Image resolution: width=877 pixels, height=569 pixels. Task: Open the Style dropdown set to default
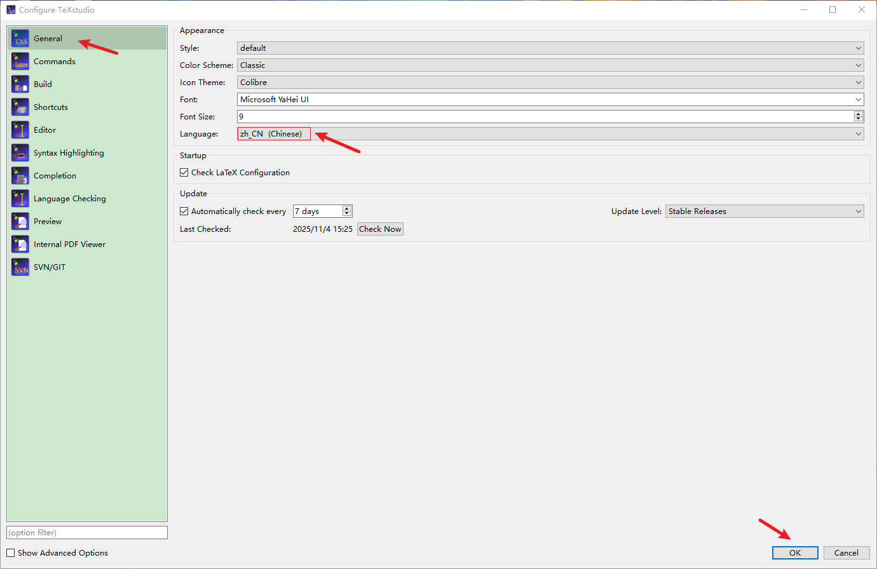[x=550, y=48]
